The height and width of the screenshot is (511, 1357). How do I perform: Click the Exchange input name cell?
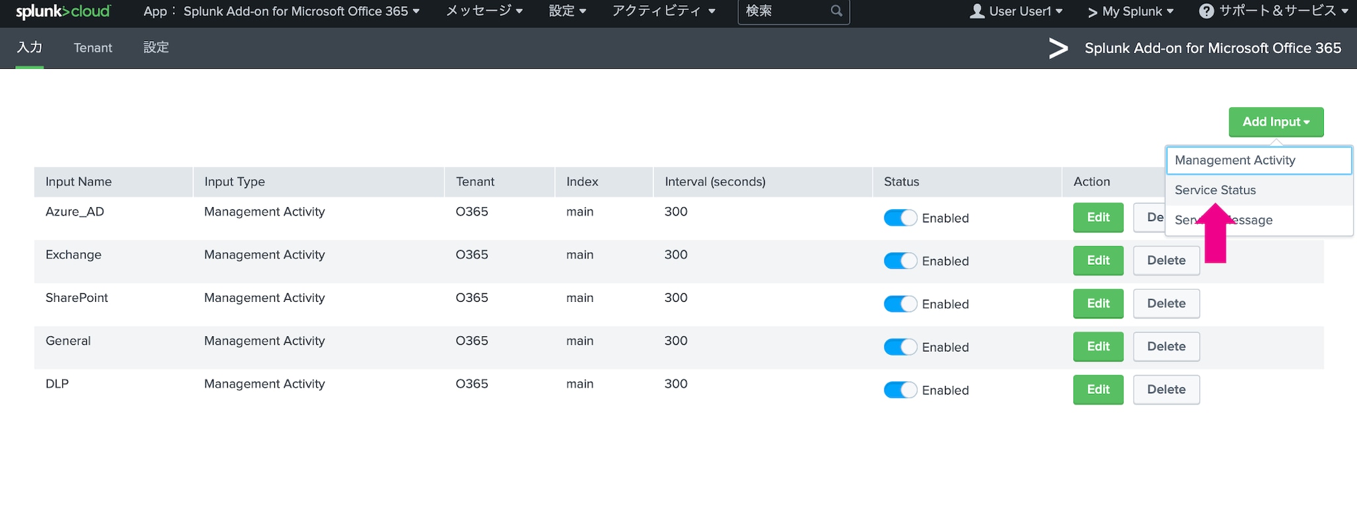(74, 255)
